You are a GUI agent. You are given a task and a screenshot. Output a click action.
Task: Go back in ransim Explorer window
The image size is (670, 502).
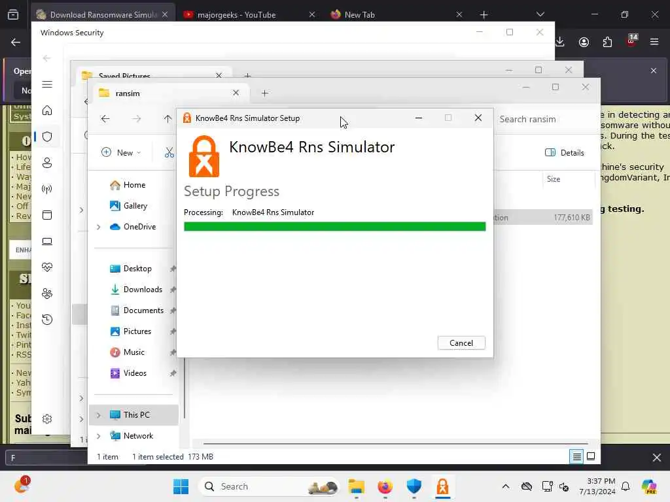[105, 119]
